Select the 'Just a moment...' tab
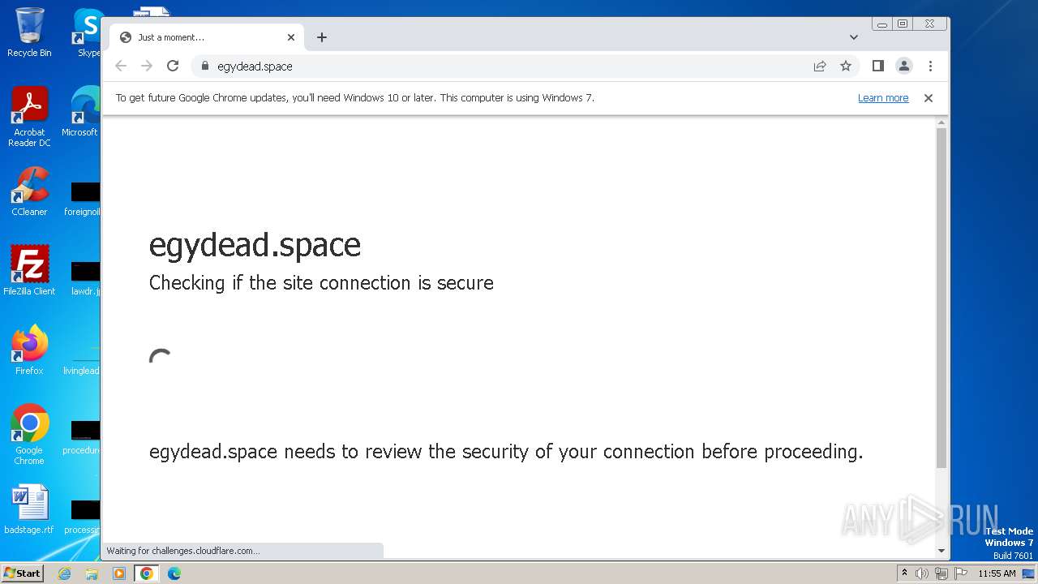Screen dimensions: 1038x584 [207, 37]
